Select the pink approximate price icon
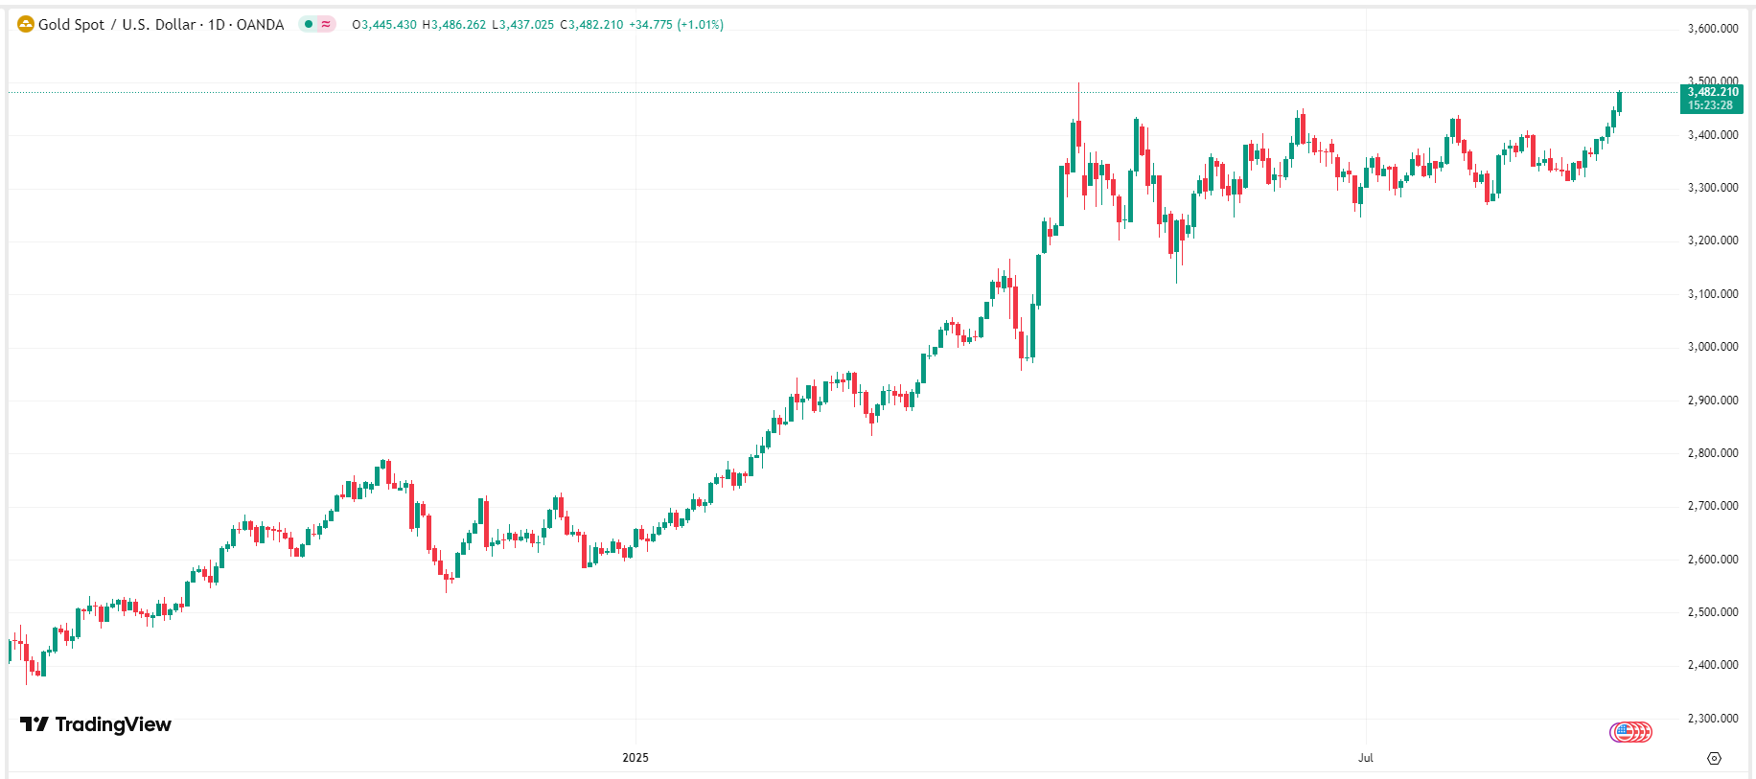The height and width of the screenshot is (779, 1756). click(x=326, y=25)
